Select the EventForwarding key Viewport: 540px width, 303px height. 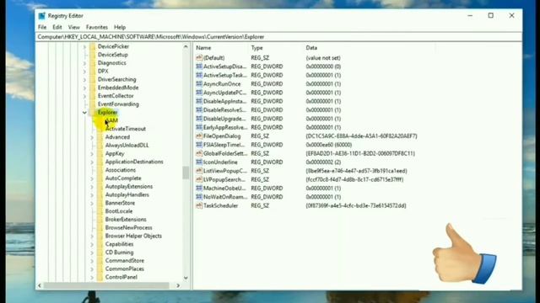point(118,104)
